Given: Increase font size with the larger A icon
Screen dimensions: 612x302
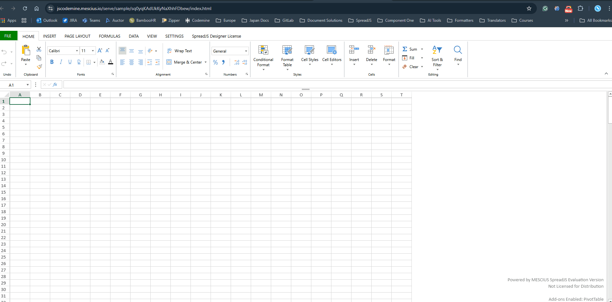Looking at the screenshot, I should pyautogui.click(x=100, y=51).
